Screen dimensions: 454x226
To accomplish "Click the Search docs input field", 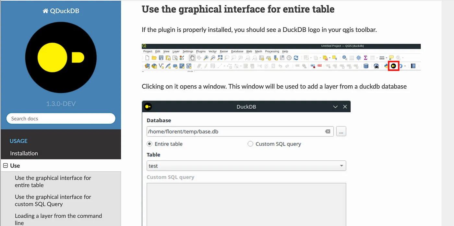I will tap(61, 119).
